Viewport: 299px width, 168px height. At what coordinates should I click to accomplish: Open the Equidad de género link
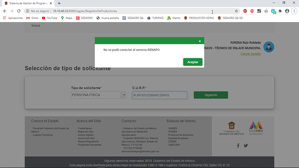point(178,138)
